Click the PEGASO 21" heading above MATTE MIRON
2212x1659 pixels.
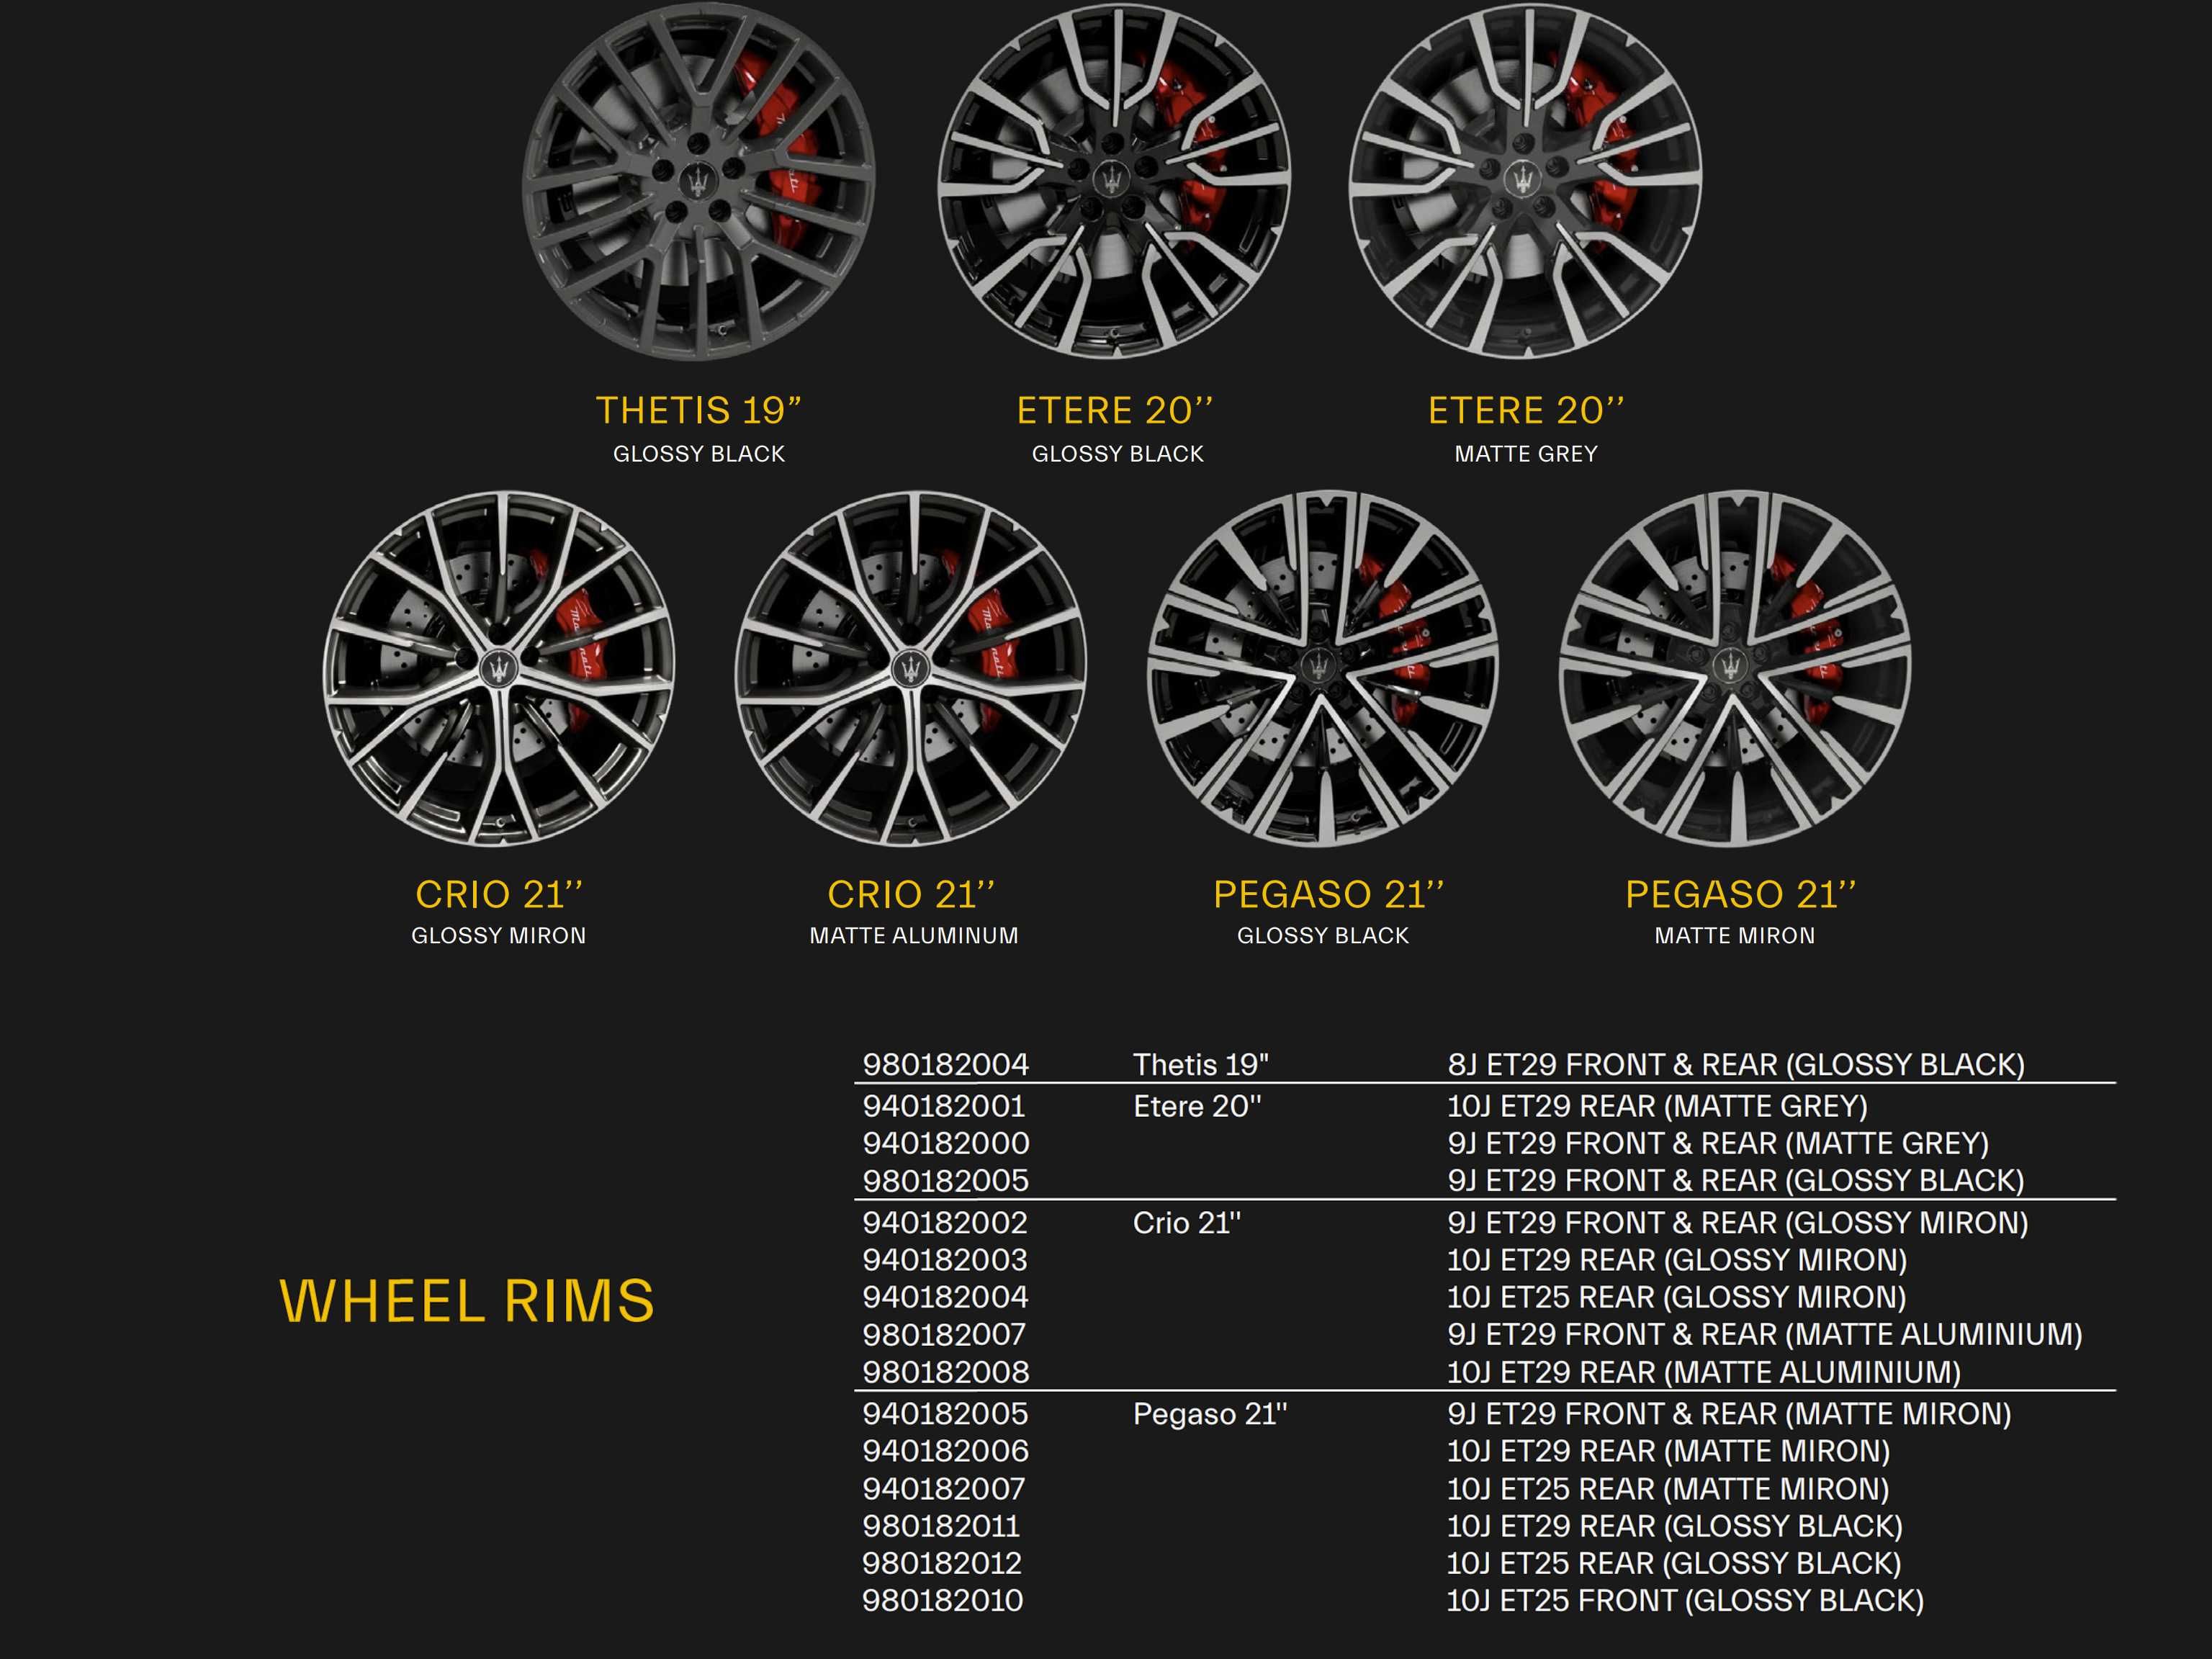(1741, 894)
